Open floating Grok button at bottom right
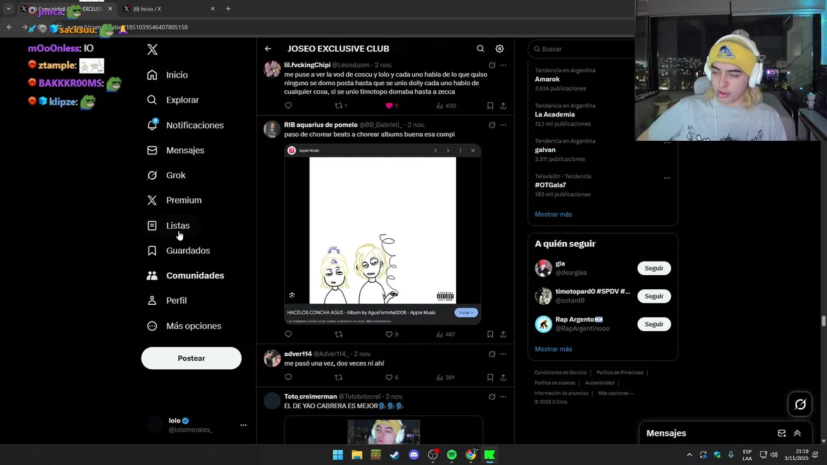827x465 pixels. (x=801, y=404)
